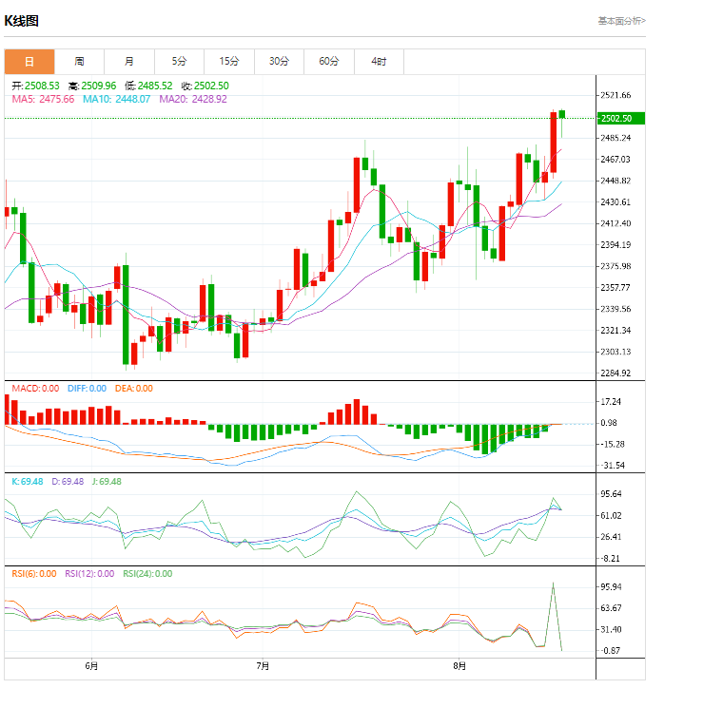Click the green 2502.50 current price label

click(x=620, y=118)
